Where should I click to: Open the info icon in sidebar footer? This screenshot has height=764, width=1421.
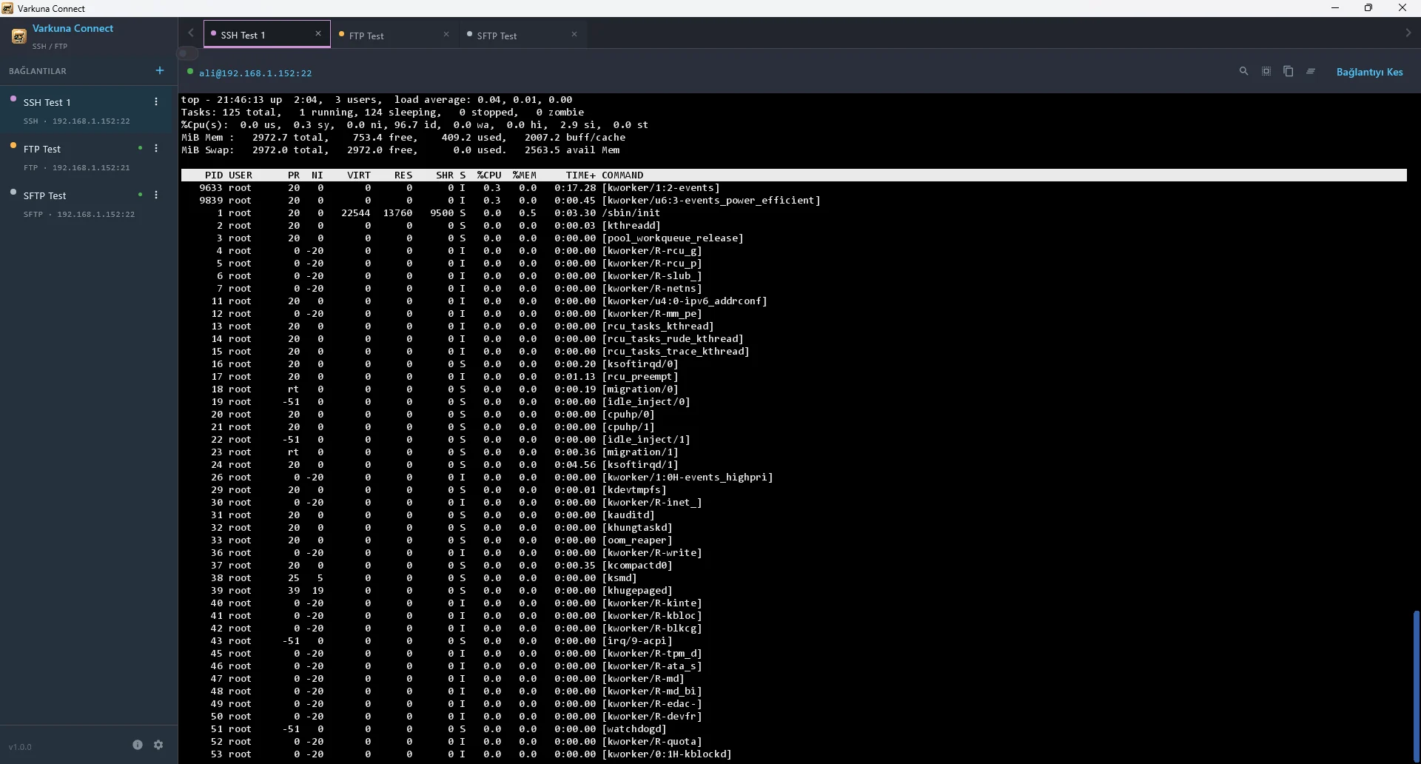[138, 745]
